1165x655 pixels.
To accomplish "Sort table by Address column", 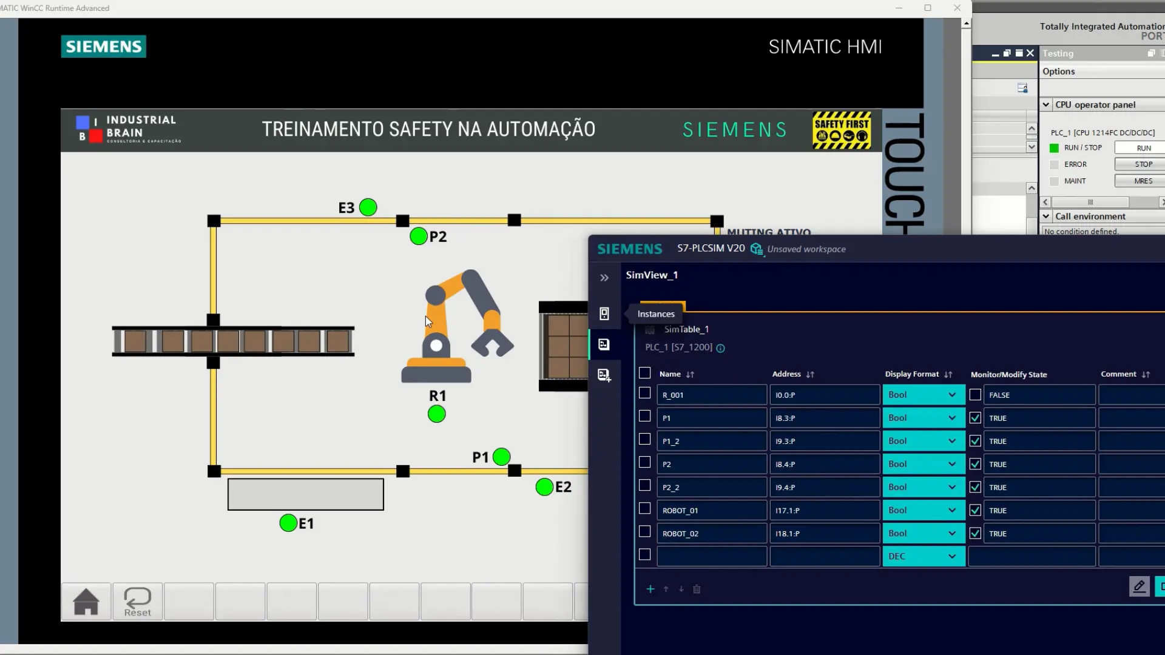I will coord(810,375).
